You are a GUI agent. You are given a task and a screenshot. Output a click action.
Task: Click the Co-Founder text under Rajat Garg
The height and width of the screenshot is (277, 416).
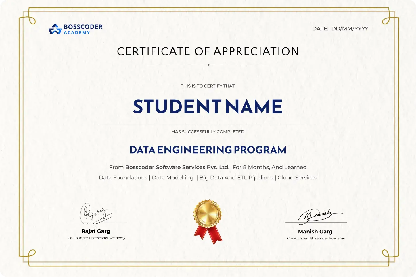[96, 238]
